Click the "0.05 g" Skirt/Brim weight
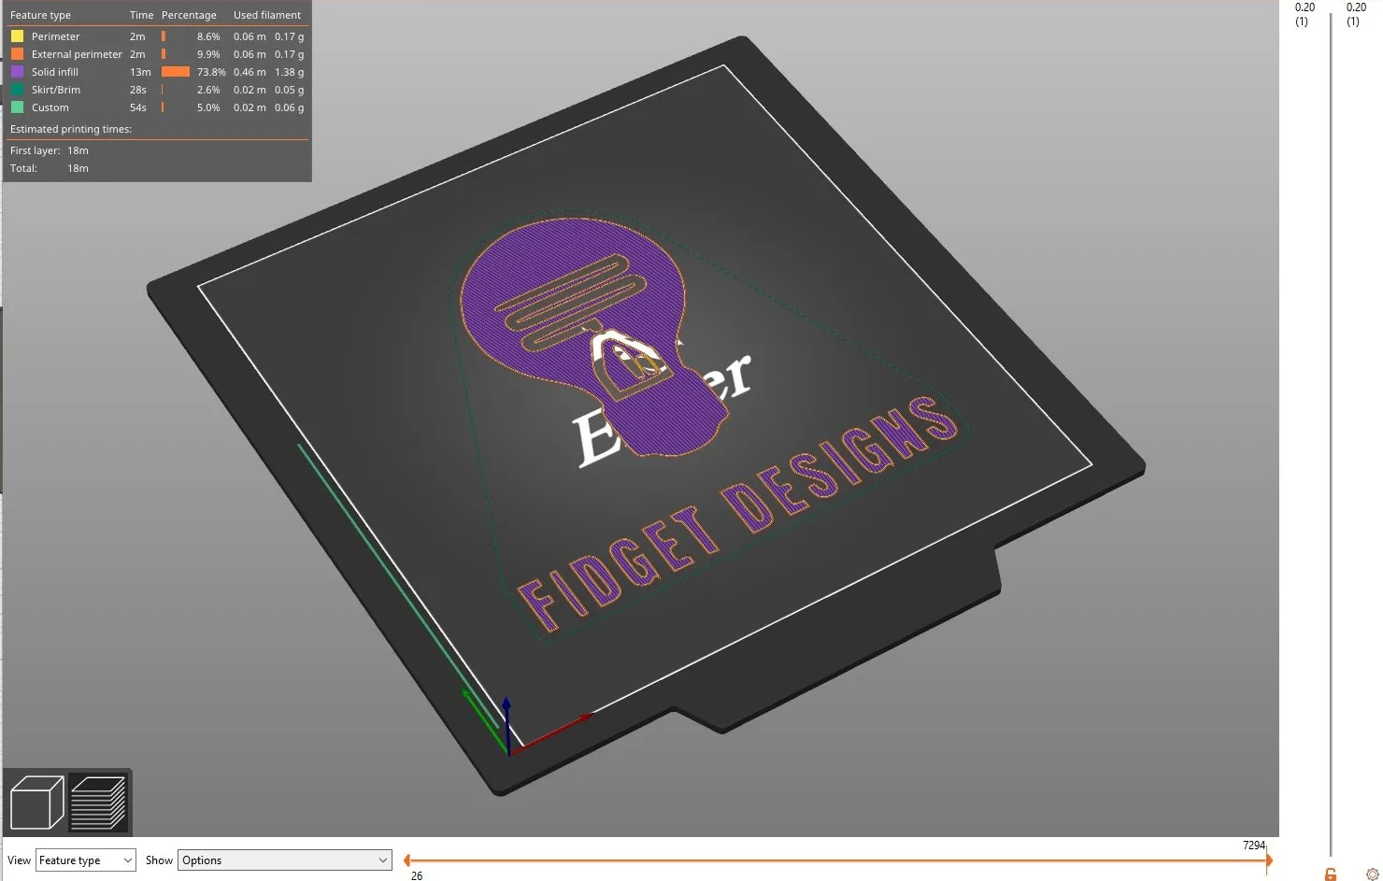This screenshot has height=881, width=1383. click(x=290, y=90)
